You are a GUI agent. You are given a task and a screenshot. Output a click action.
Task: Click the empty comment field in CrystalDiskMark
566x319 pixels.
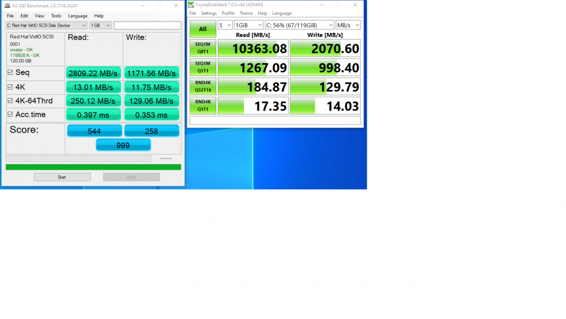pos(275,120)
